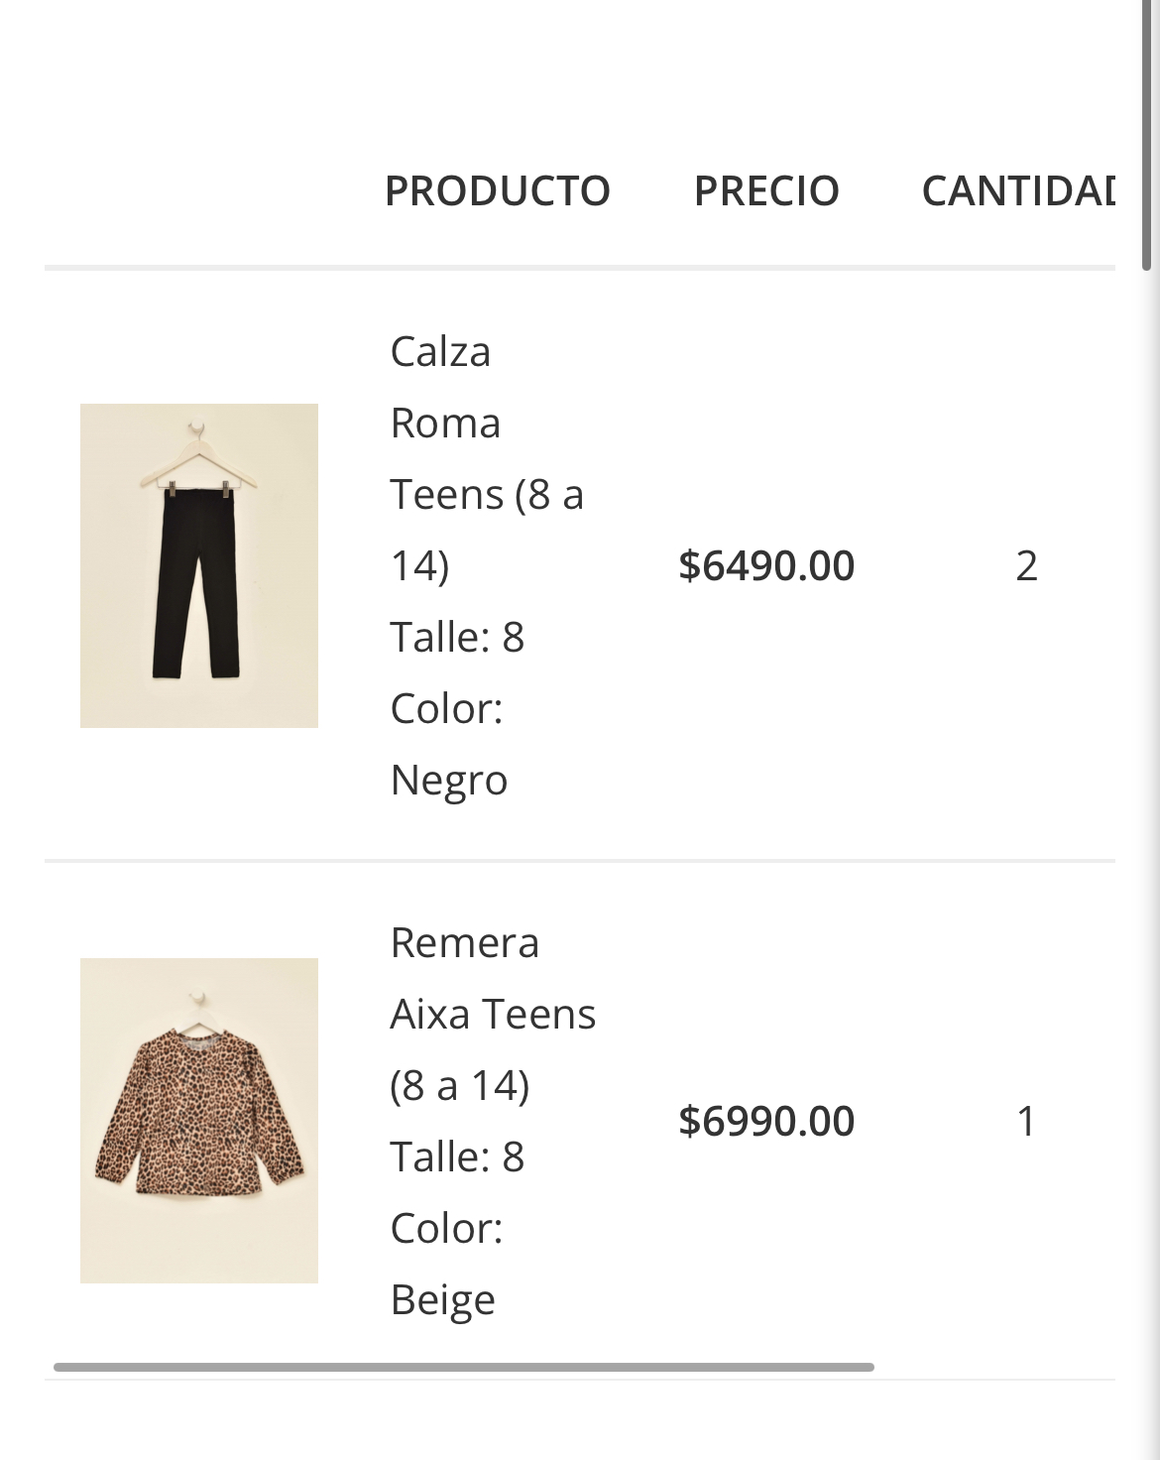Select the PRODUCTO column header
Screen dimensions: 1160x1460
coord(497,190)
